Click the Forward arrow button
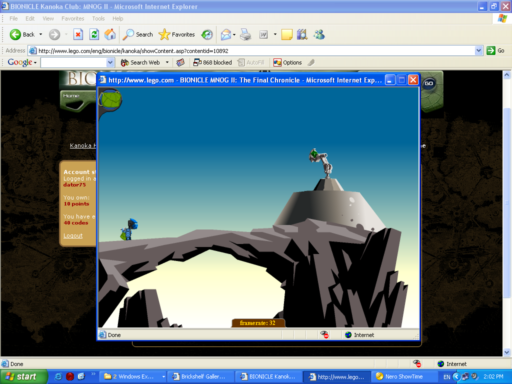 pyautogui.click(x=54, y=34)
